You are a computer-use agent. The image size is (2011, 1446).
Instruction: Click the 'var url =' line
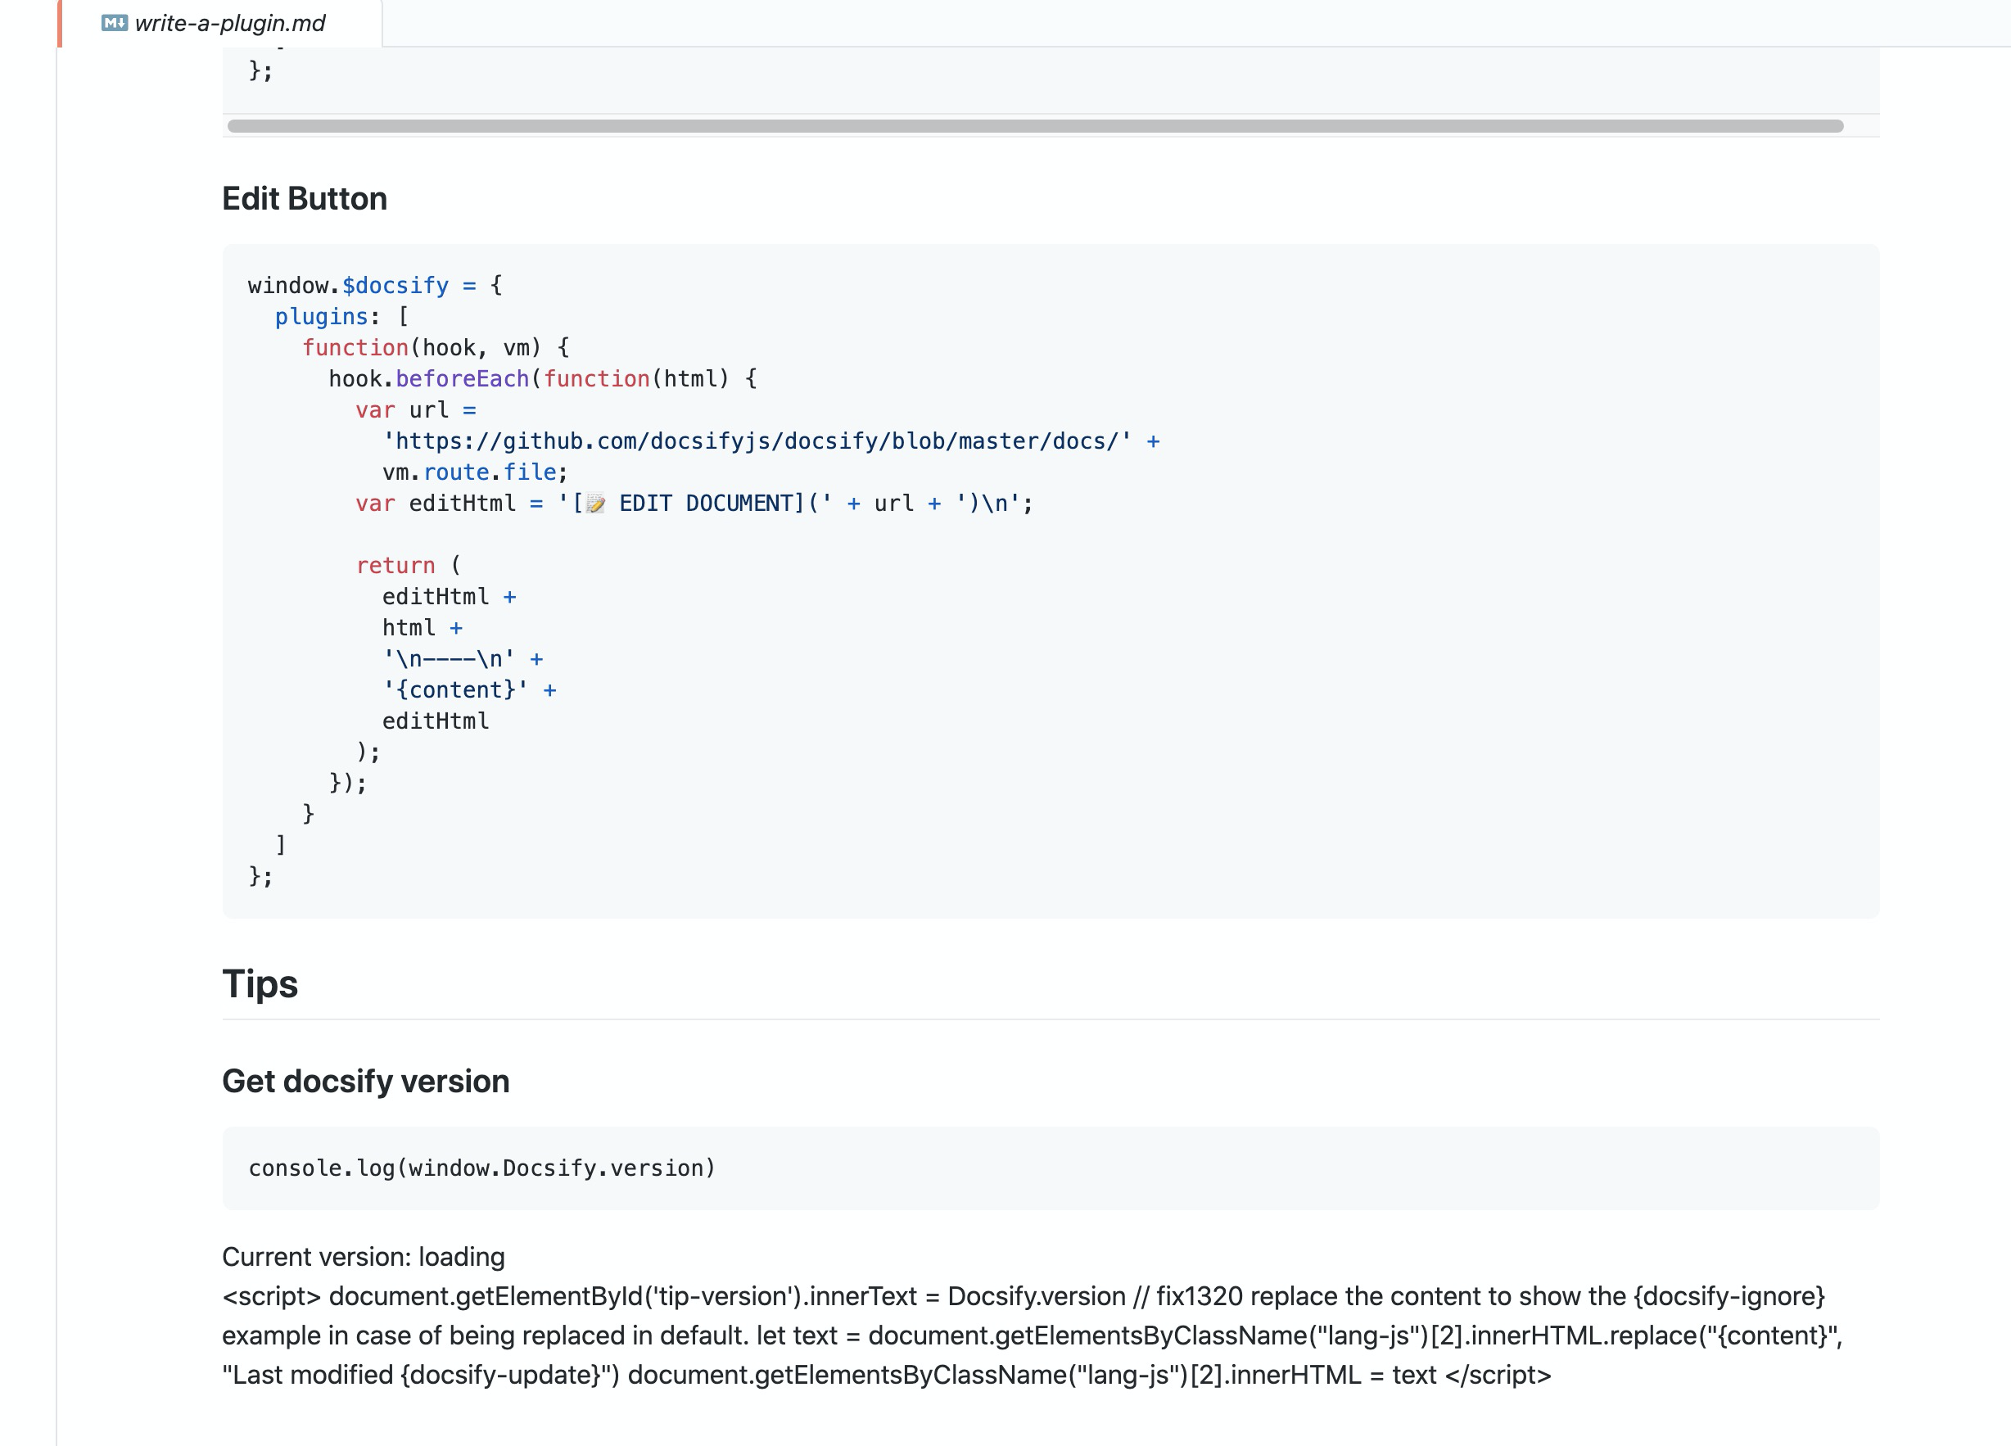point(416,409)
